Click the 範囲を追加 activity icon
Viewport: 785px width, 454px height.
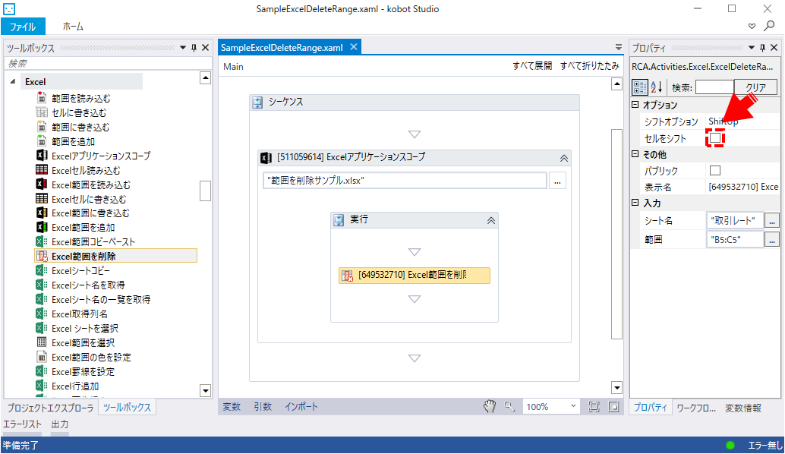click(42, 140)
